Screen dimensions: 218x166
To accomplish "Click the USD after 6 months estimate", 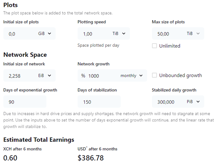I will (x=91, y=158).
